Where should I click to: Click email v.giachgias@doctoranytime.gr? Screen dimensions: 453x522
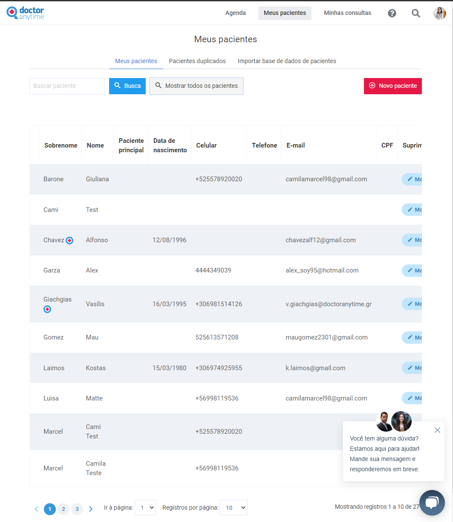tap(329, 304)
